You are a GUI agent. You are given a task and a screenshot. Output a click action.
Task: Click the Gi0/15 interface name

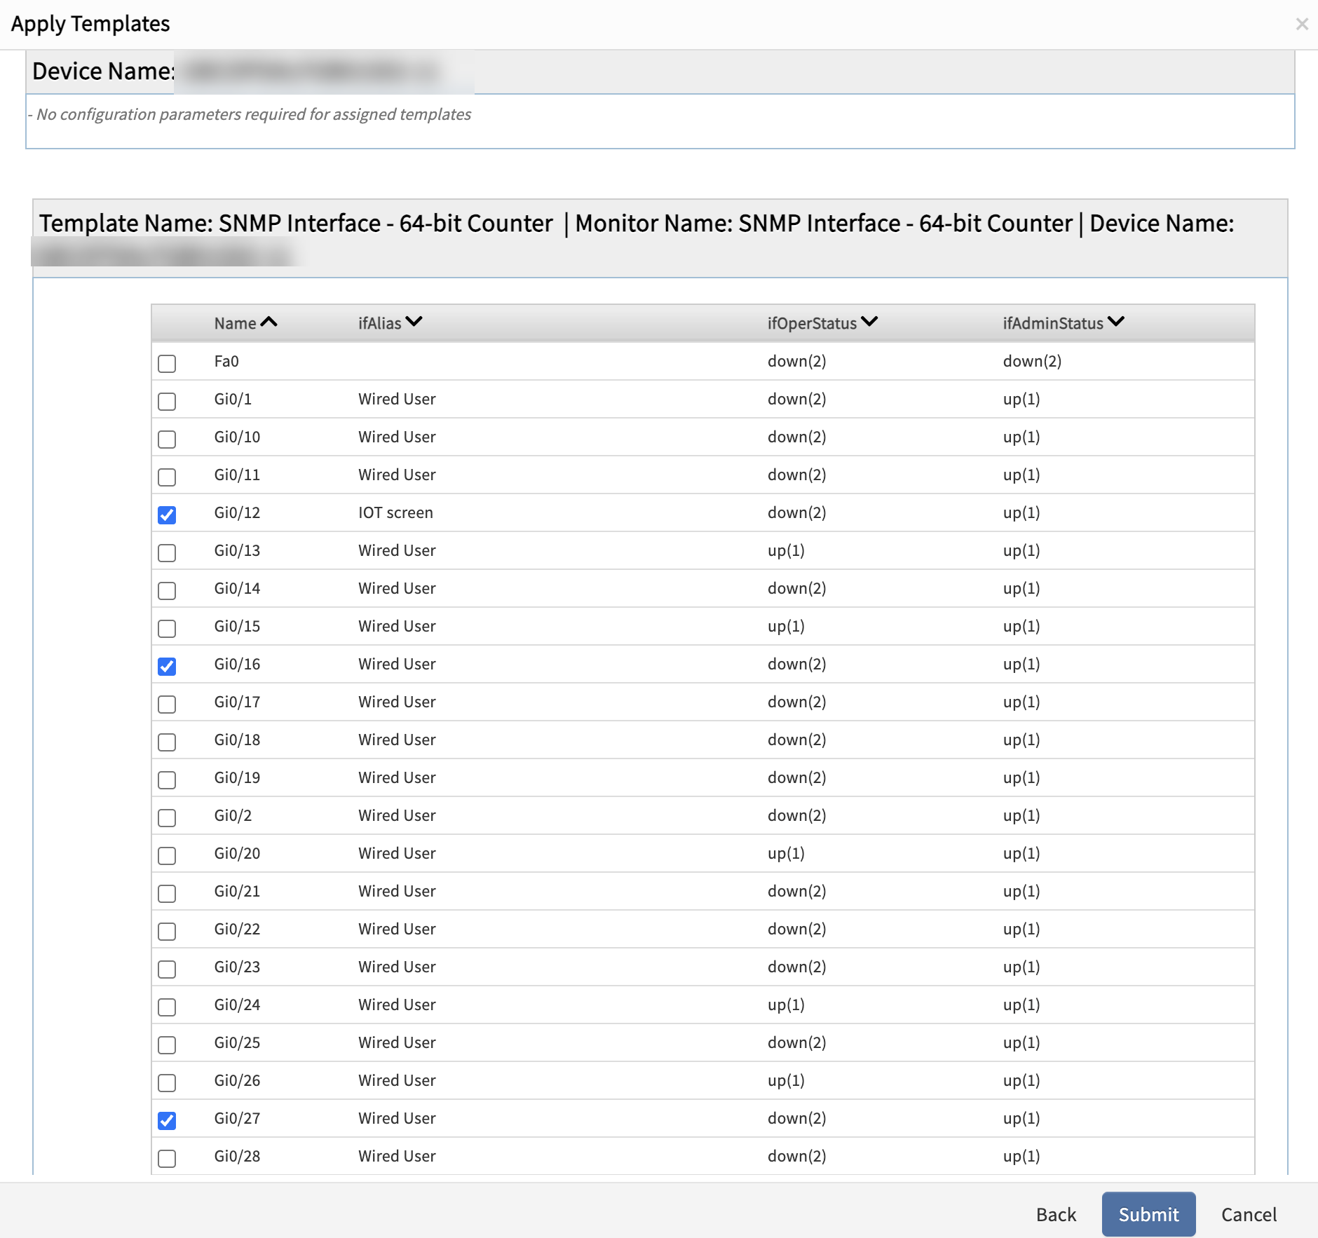[x=237, y=626]
